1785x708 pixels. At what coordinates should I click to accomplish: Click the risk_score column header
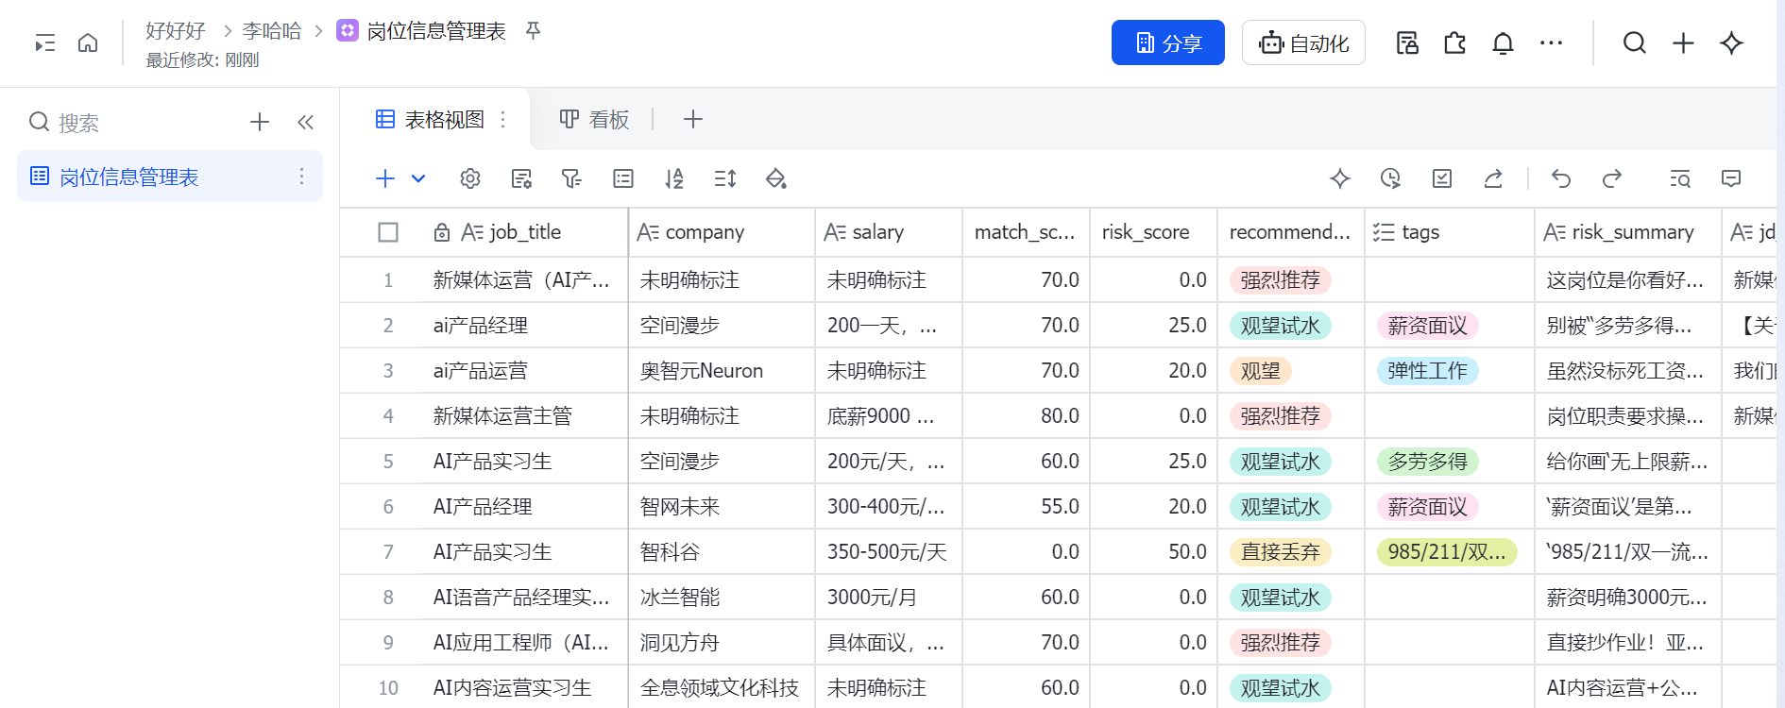coord(1153,232)
